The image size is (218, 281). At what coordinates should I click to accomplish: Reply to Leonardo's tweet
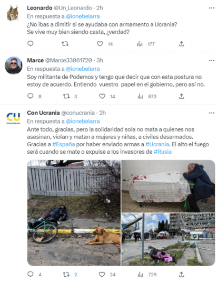click(31, 43)
